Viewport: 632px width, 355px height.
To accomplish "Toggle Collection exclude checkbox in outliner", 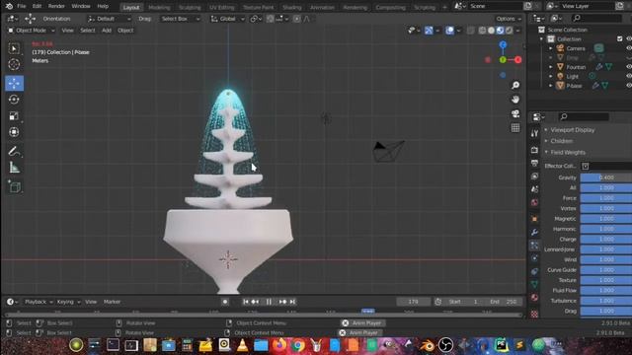I will point(620,39).
